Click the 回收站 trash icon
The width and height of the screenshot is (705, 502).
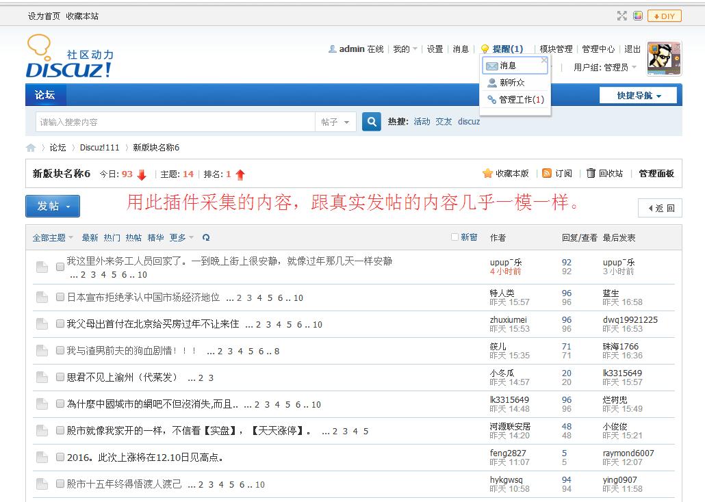[591, 173]
